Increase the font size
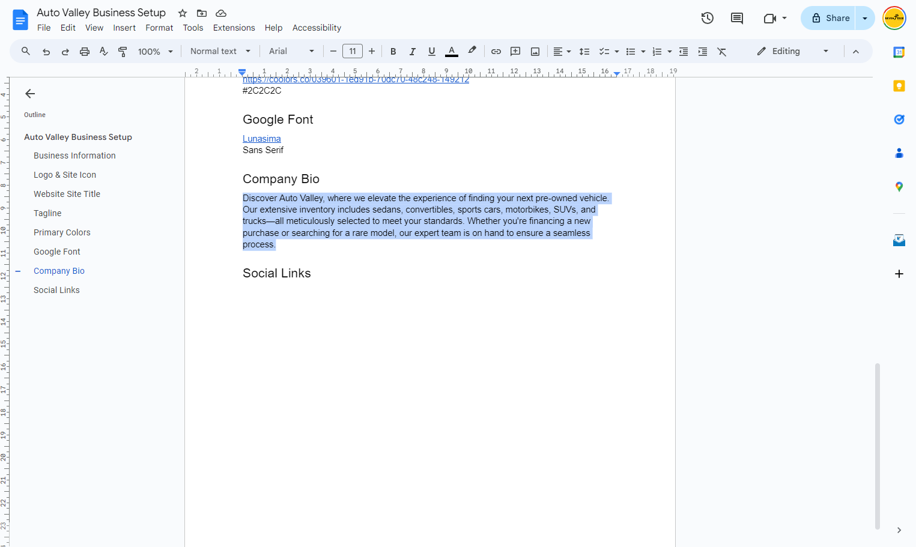 point(372,52)
